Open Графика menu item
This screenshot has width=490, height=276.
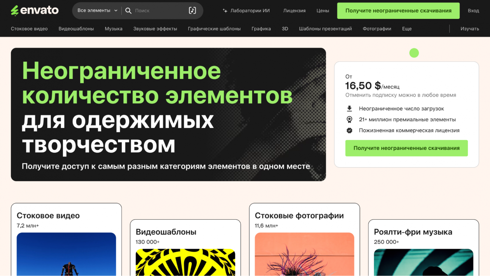[x=261, y=29]
